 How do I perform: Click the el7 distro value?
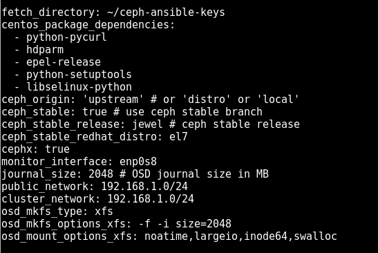coord(178,137)
